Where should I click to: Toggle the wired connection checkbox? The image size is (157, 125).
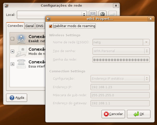click(12, 51)
